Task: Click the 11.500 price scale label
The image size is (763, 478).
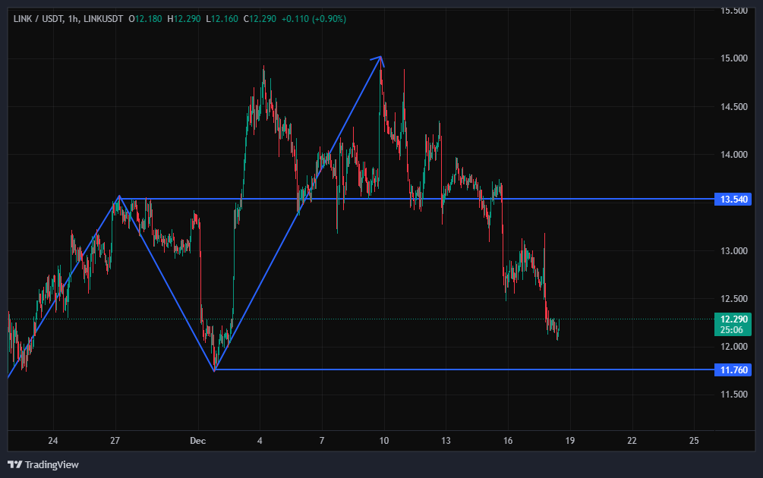Action: pyautogui.click(x=733, y=395)
